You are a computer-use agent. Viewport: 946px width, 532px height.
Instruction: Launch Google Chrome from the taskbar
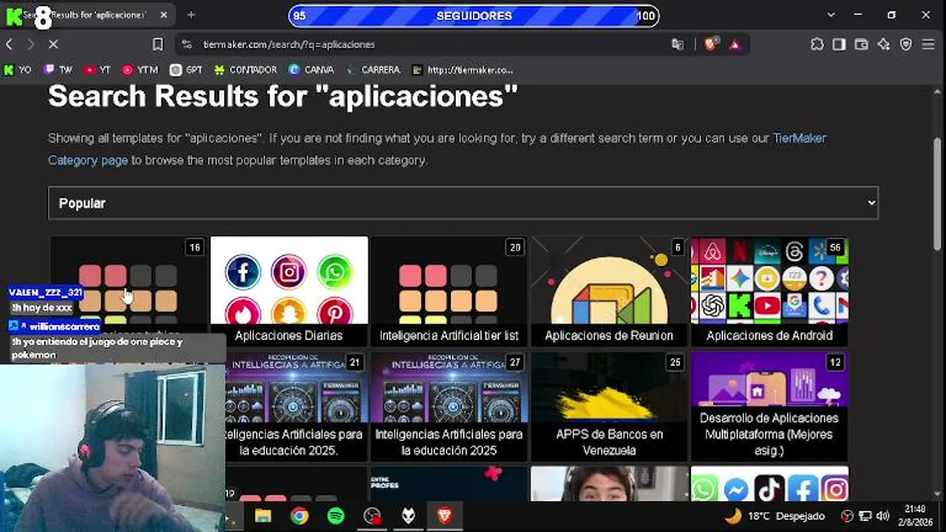pos(299,516)
